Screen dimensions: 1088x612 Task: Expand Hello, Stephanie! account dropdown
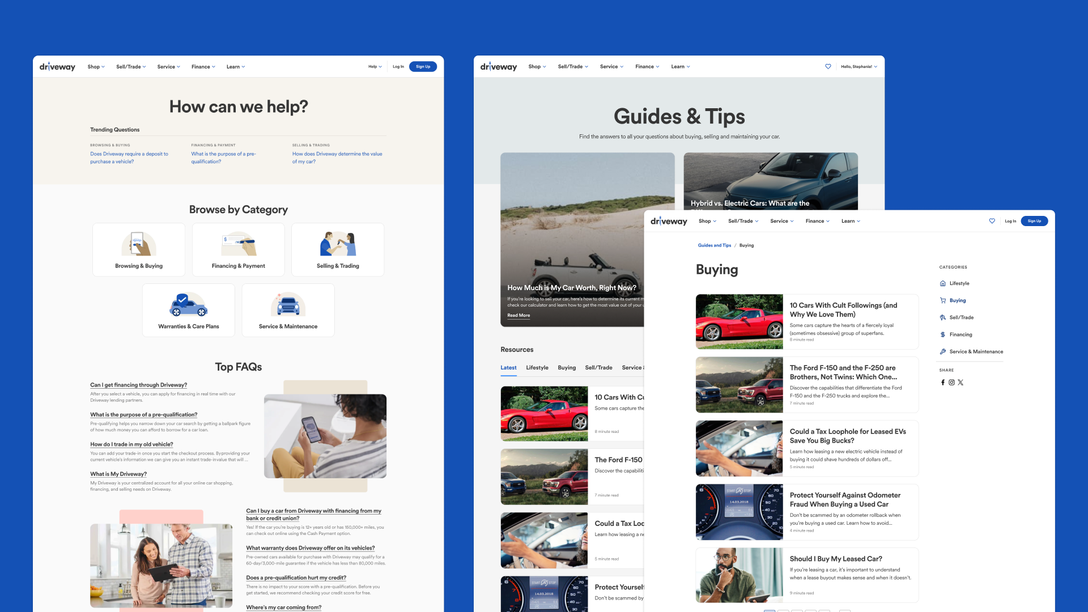[858, 66]
